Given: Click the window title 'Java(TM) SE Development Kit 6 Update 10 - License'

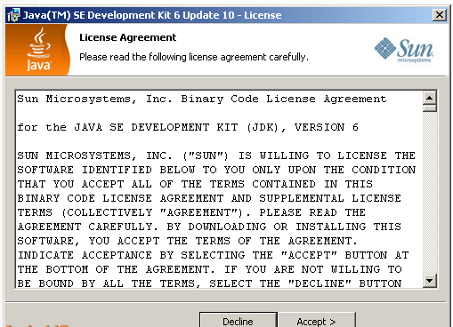Looking at the screenshot, I should coord(152,15).
